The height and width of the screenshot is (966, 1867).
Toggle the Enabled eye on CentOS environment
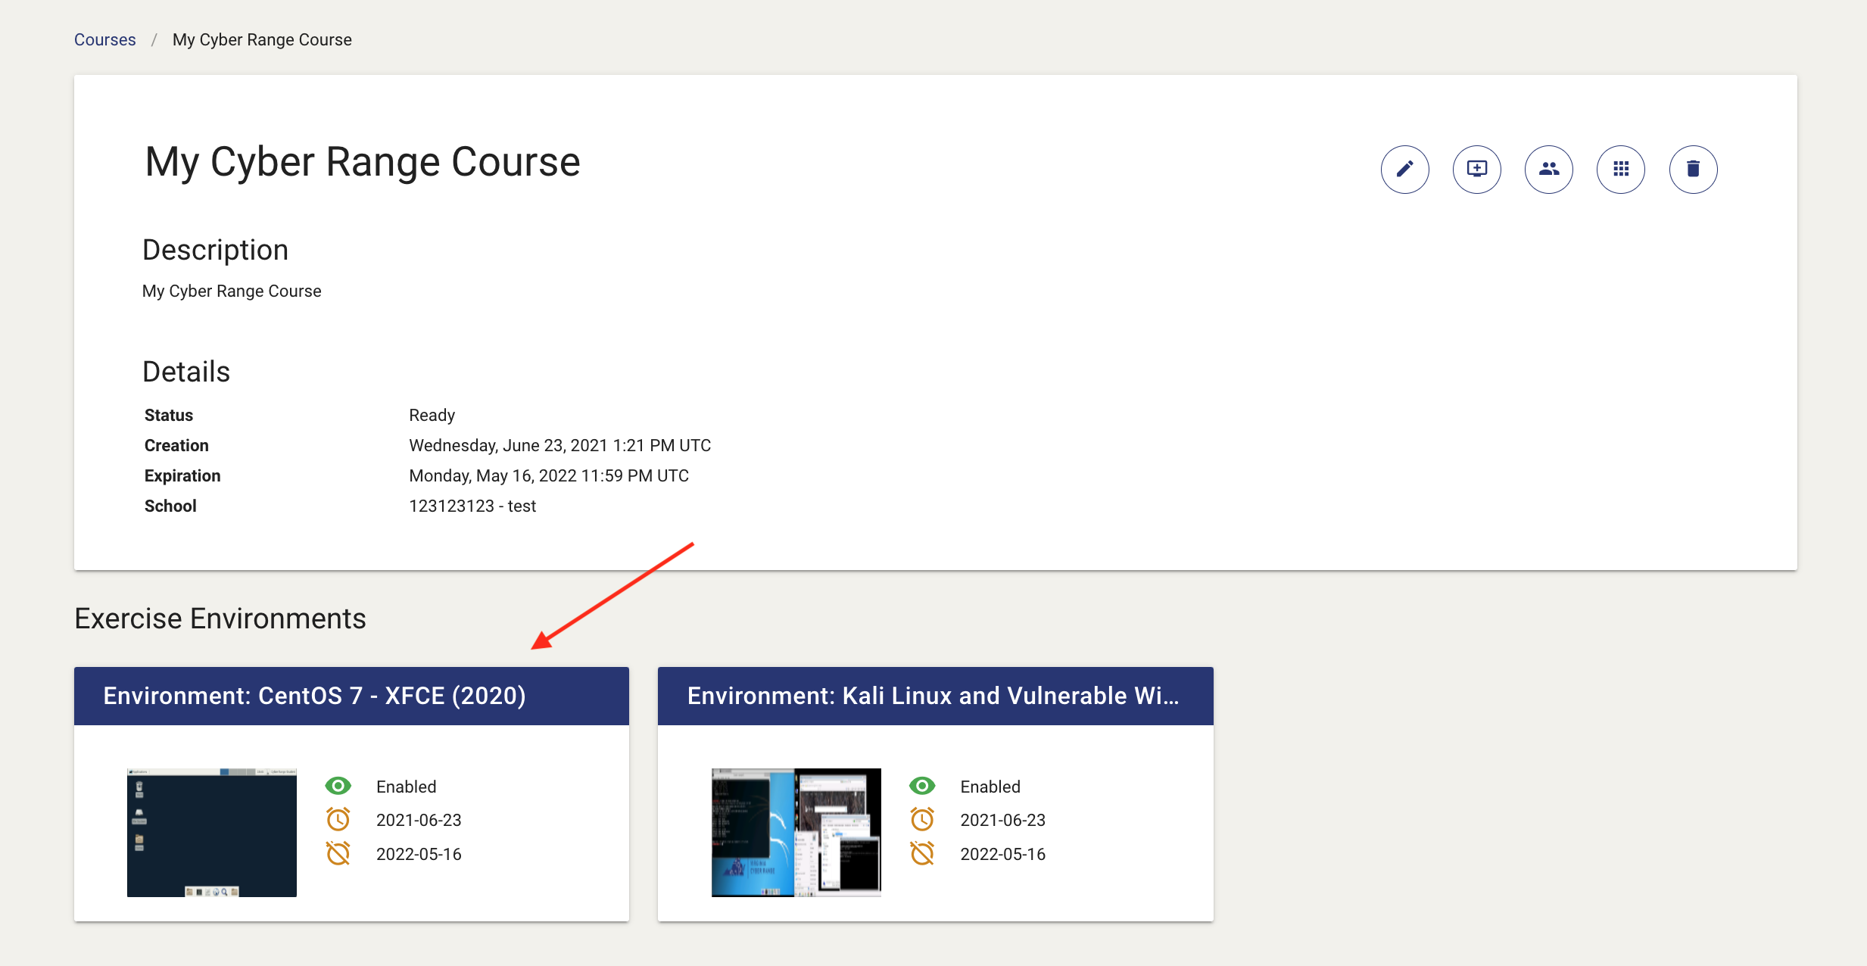coord(338,786)
